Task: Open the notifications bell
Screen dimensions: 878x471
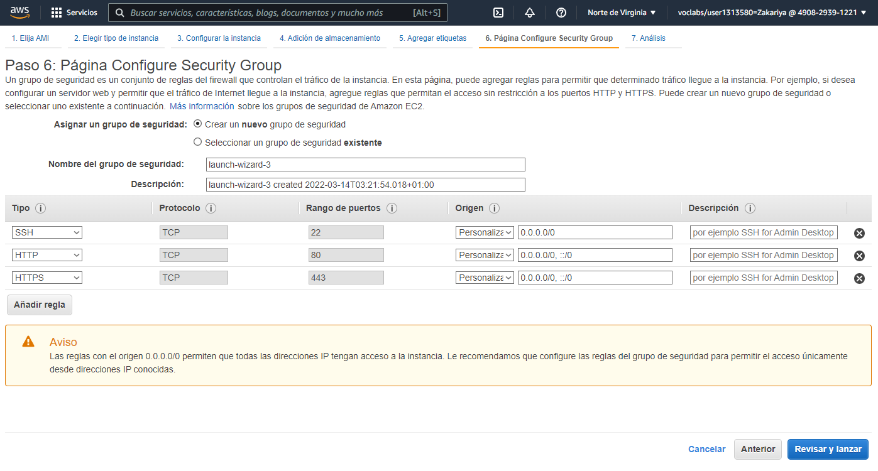Action: [530, 12]
